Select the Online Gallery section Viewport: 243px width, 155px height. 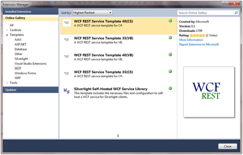click(x=30, y=18)
